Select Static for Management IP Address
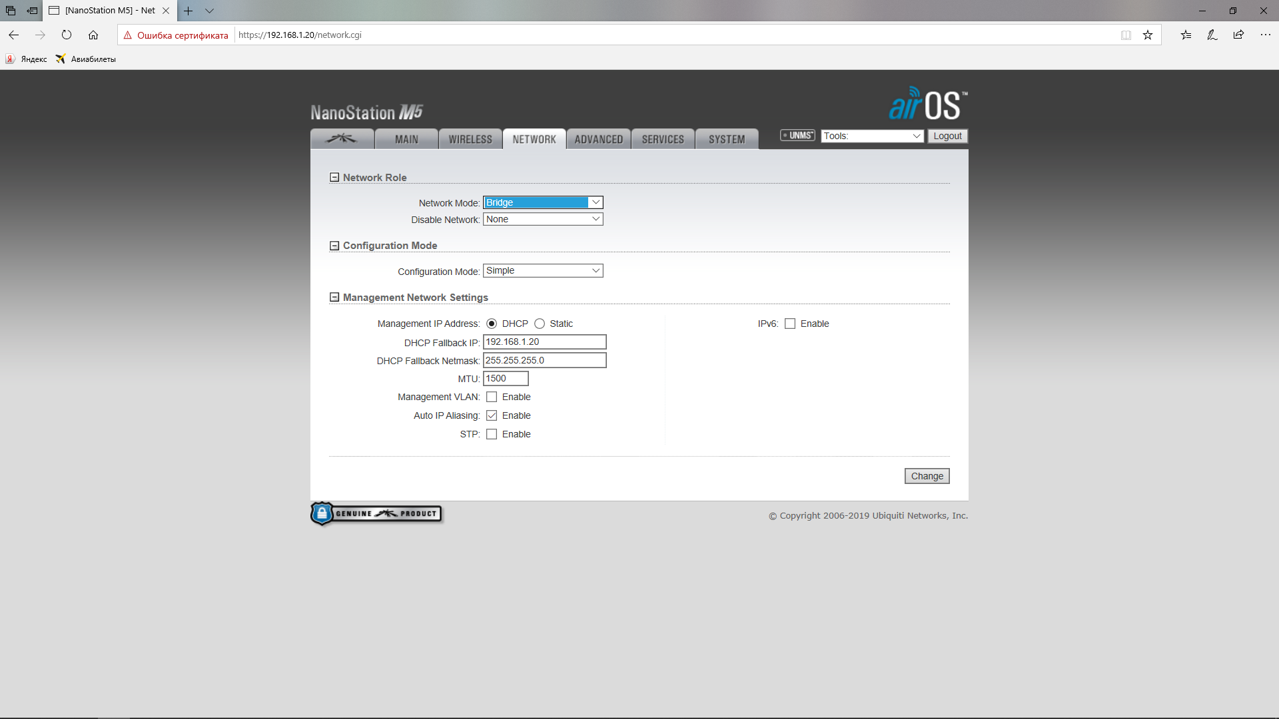This screenshot has height=719, width=1279. tap(540, 324)
